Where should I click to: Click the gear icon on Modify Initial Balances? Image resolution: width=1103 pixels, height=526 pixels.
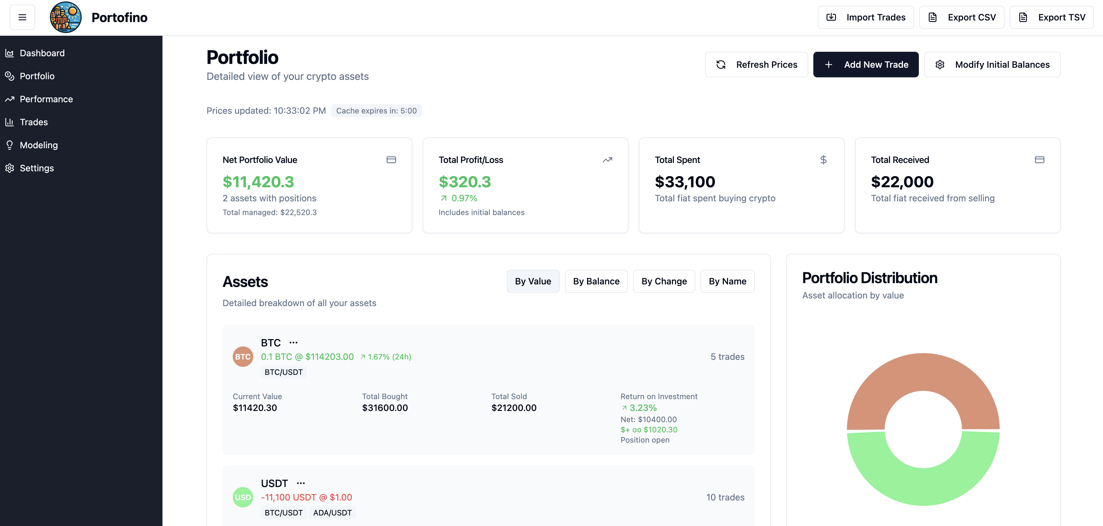pos(939,65)
